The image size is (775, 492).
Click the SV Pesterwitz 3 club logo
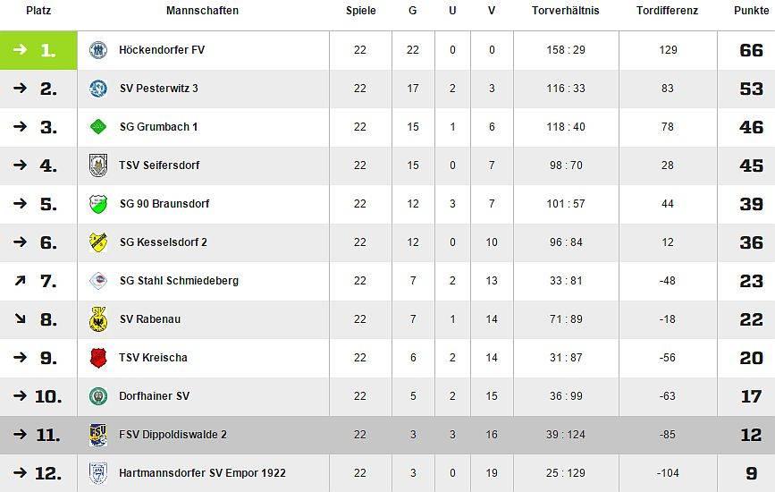coord(98,89)
